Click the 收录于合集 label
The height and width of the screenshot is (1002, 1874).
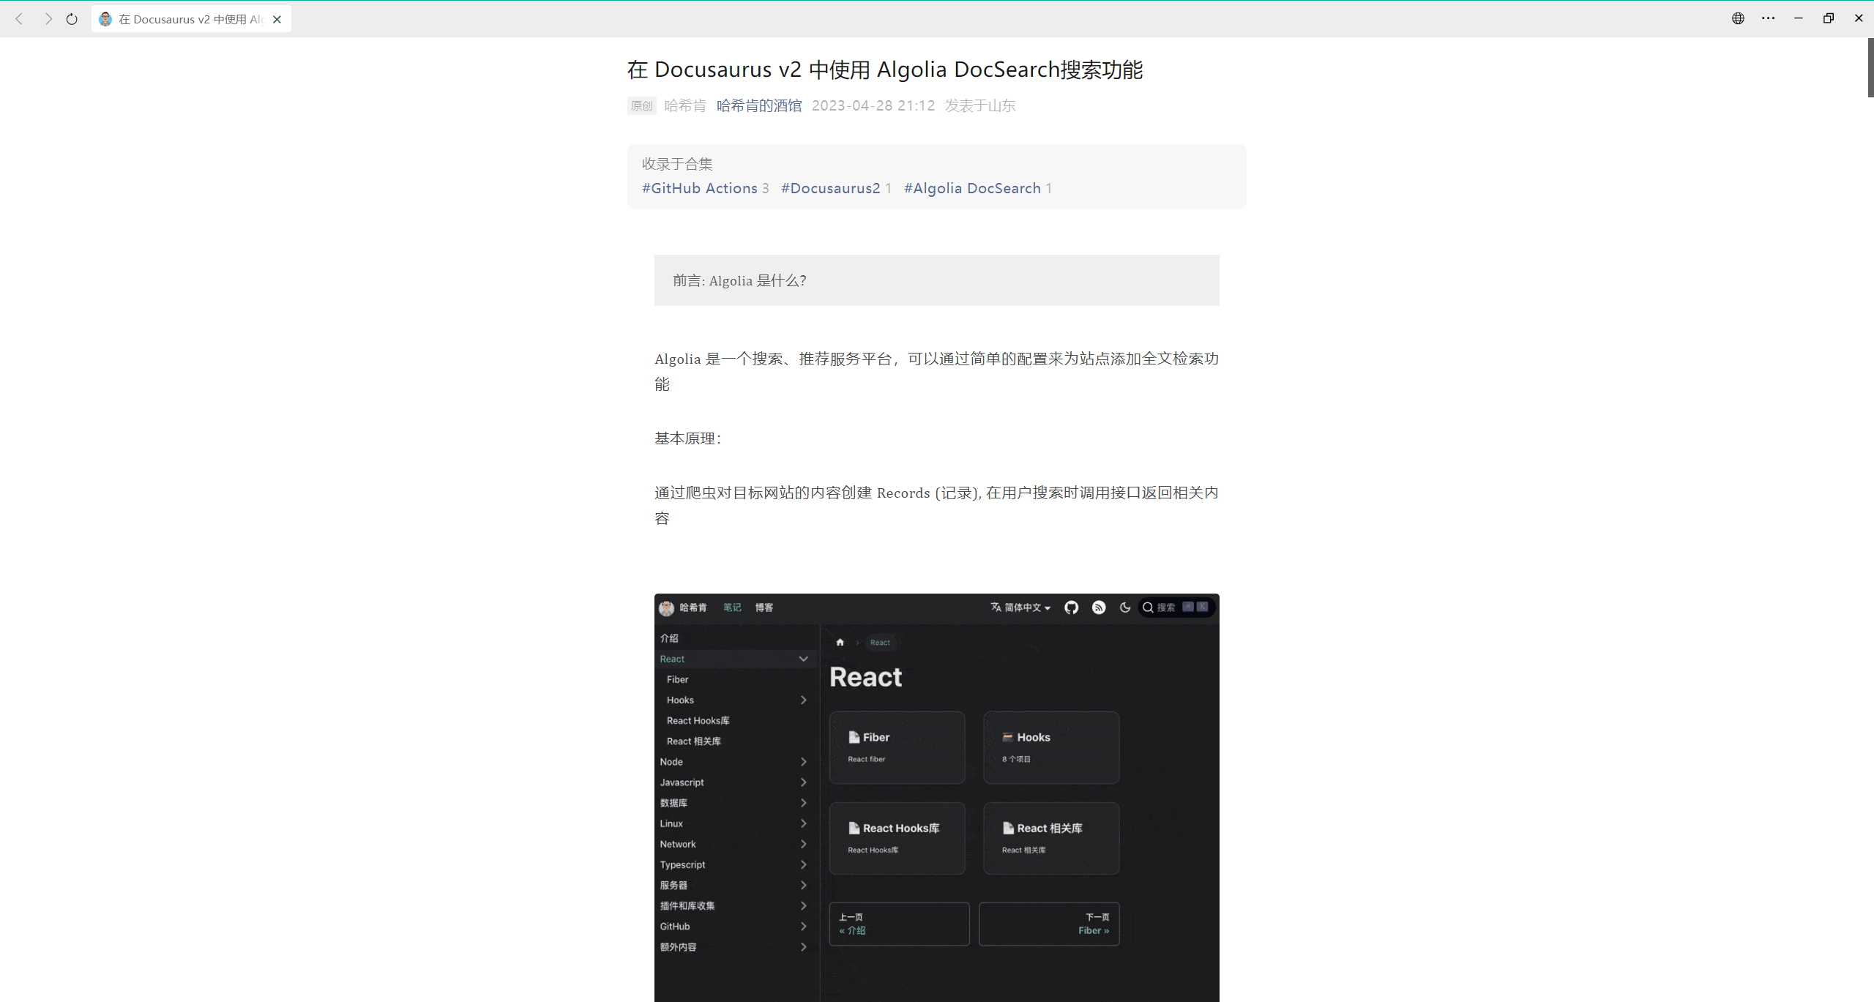pos(677,164)
